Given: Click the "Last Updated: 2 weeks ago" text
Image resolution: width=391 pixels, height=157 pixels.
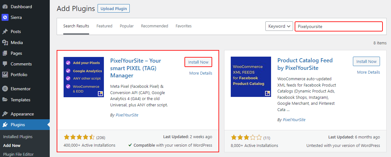Looking at the screenshot, I should pos(188,137).
